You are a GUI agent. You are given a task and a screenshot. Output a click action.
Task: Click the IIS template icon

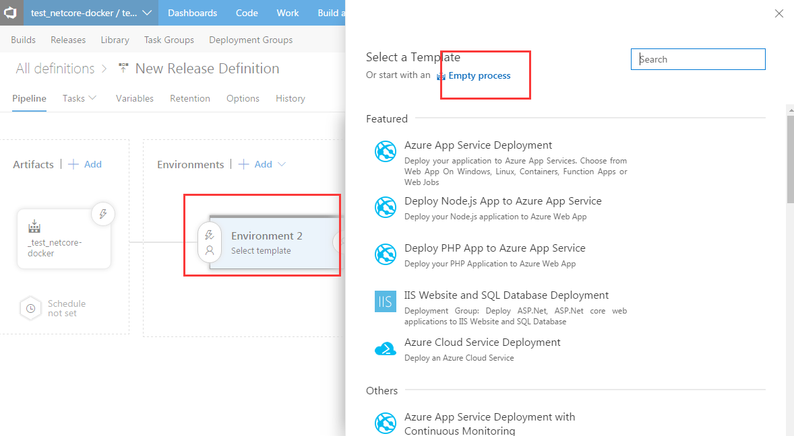tap(386, 301)
